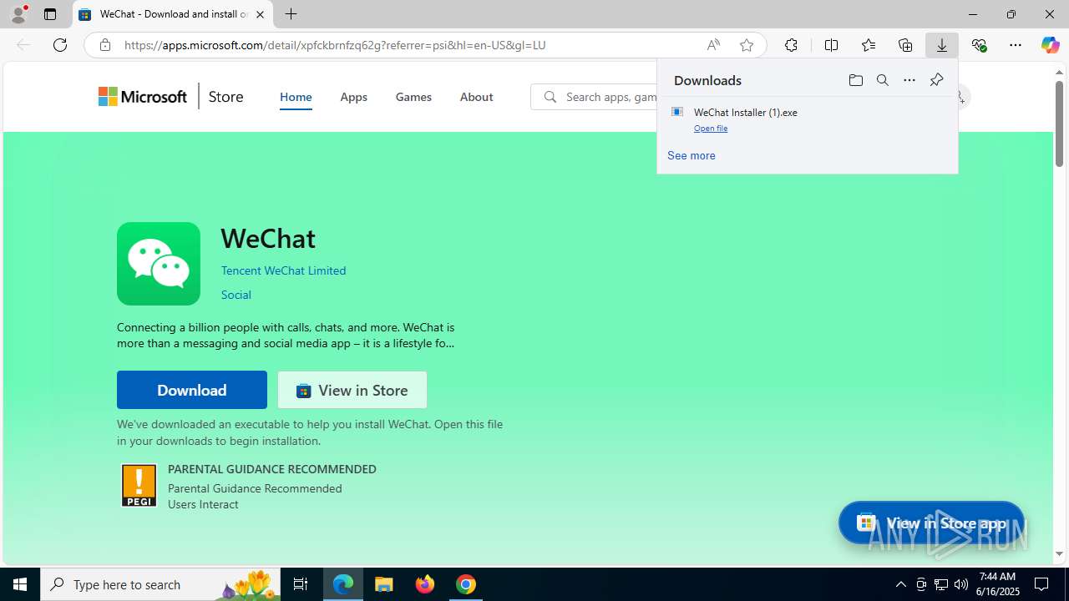Open downloads folder icon in panel

click(x=855, y=80)
